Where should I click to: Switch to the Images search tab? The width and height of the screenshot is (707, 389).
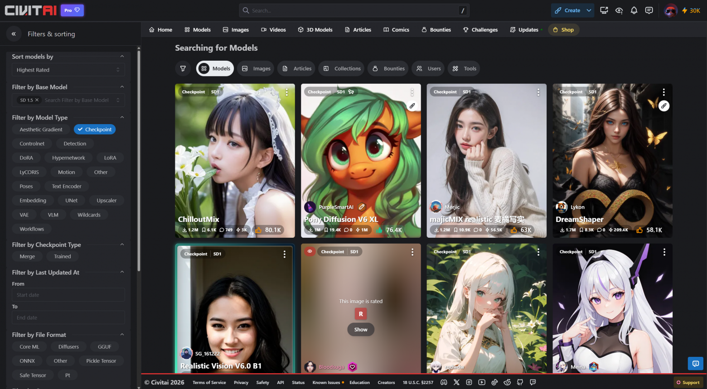256,68
